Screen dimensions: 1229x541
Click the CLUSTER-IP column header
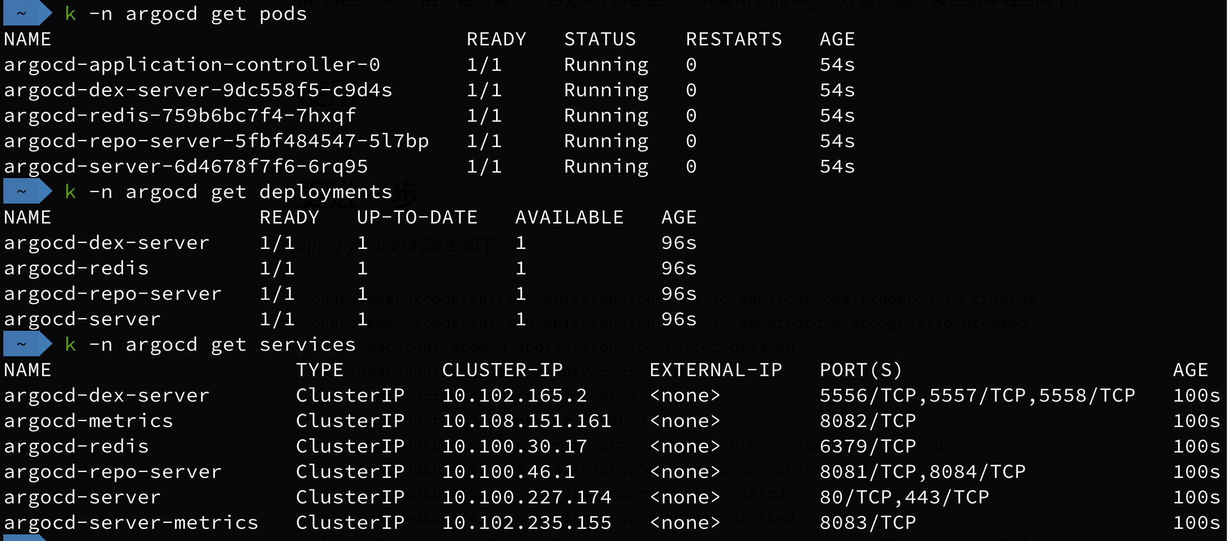coord(502,370)
